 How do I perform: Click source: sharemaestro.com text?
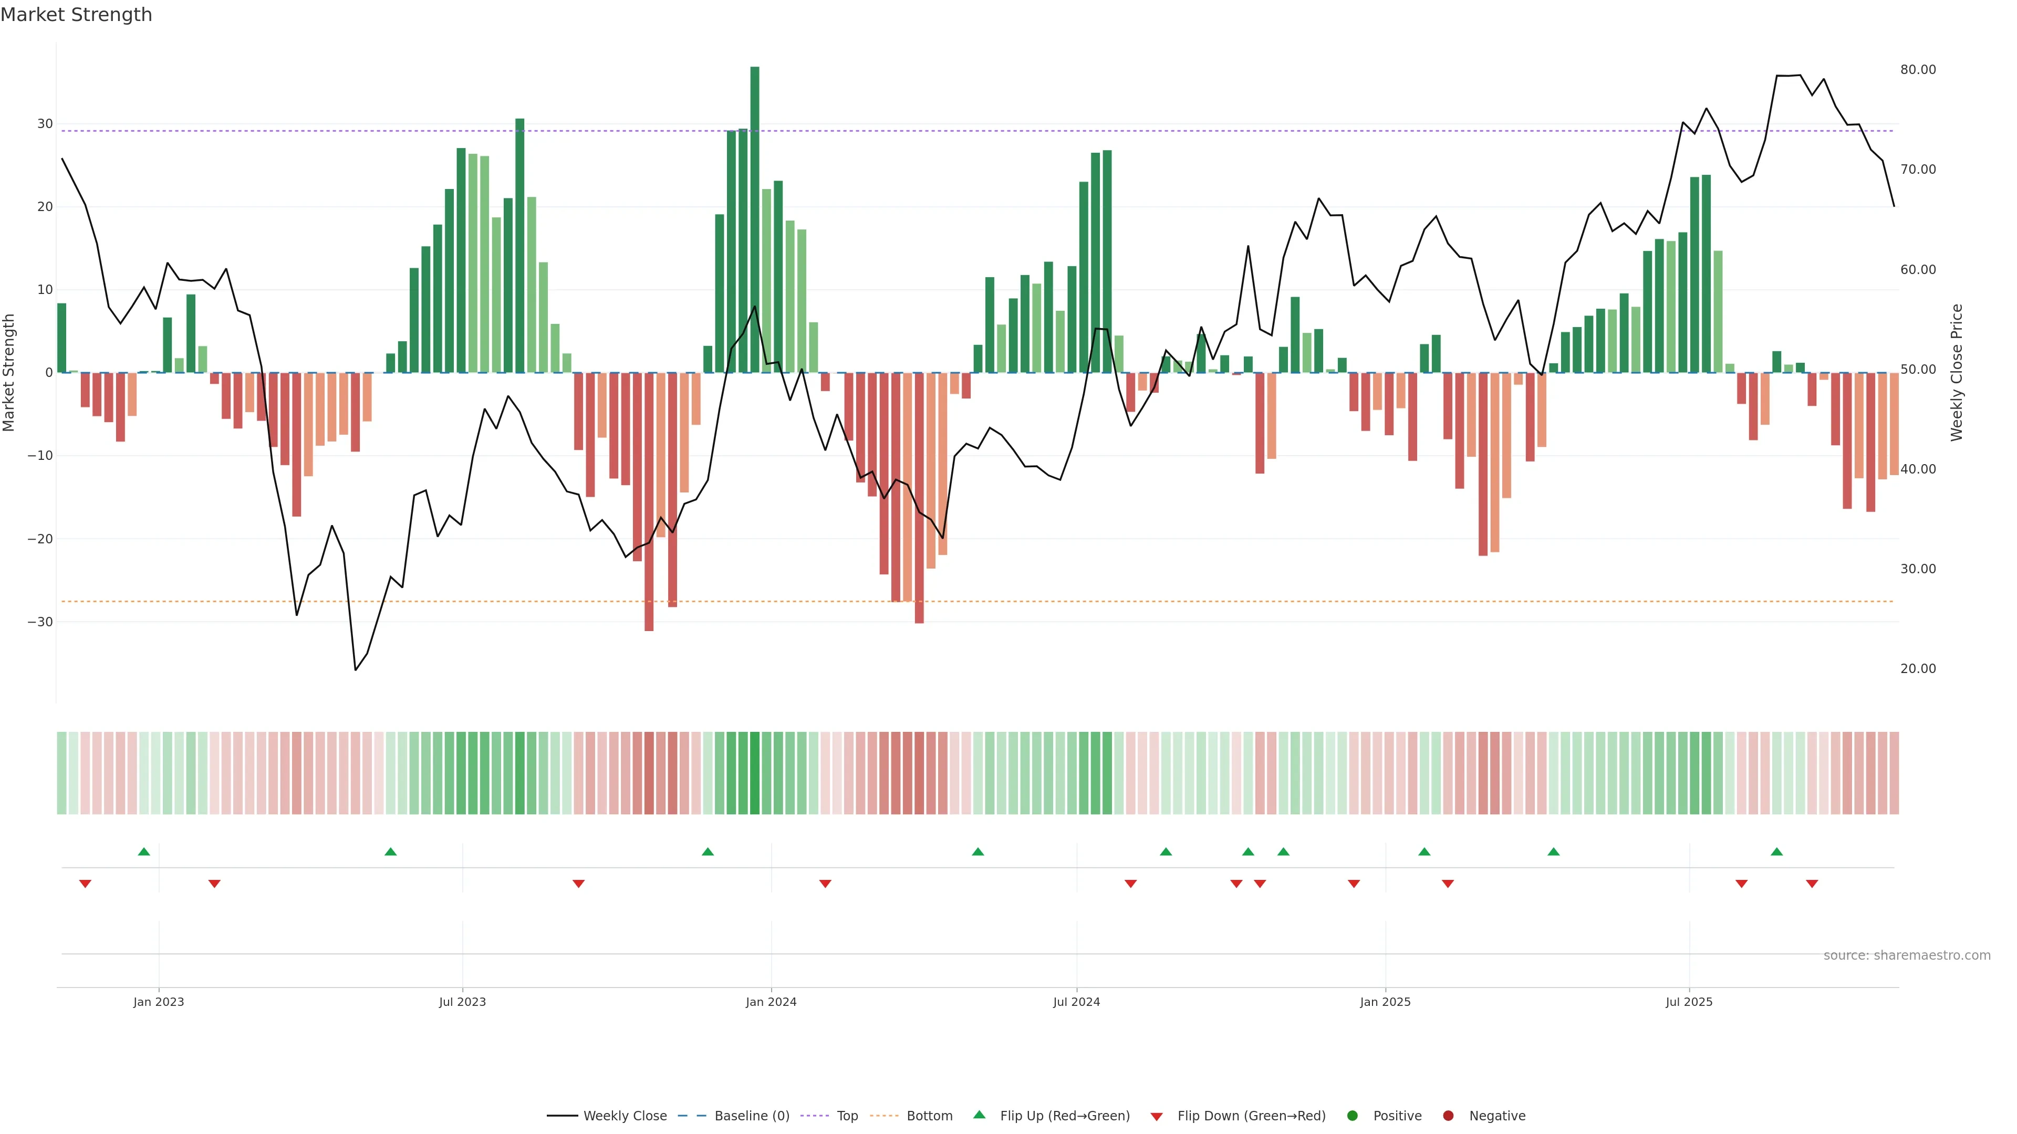tap(1907, 955)
